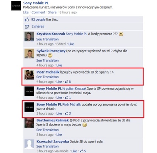Open Sylwek Poczęsny's profile picture
This screenshot has width=157, height=153.
(29, 53)
